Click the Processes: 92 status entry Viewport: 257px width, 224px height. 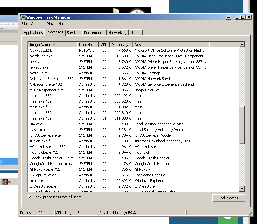click(x=37, y=213)
